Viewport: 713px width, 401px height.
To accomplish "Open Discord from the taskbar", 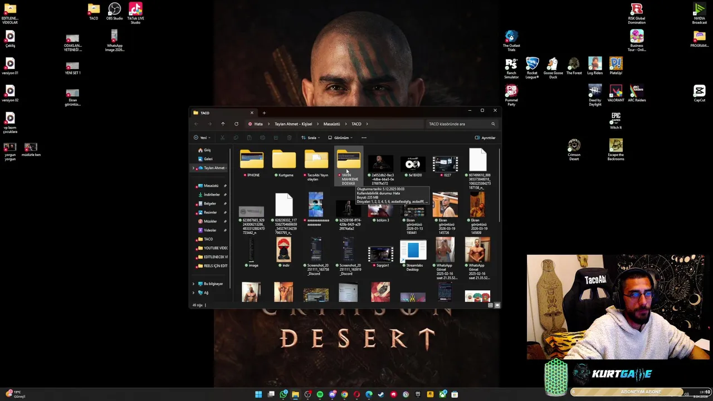I will 332,394.
